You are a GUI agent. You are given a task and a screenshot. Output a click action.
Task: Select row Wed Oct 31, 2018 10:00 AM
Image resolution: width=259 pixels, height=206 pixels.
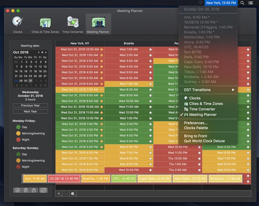80,107
